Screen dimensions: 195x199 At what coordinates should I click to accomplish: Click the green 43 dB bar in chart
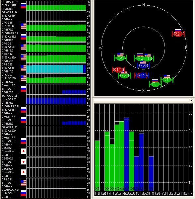pyautogui.click(x=117, y=157)
